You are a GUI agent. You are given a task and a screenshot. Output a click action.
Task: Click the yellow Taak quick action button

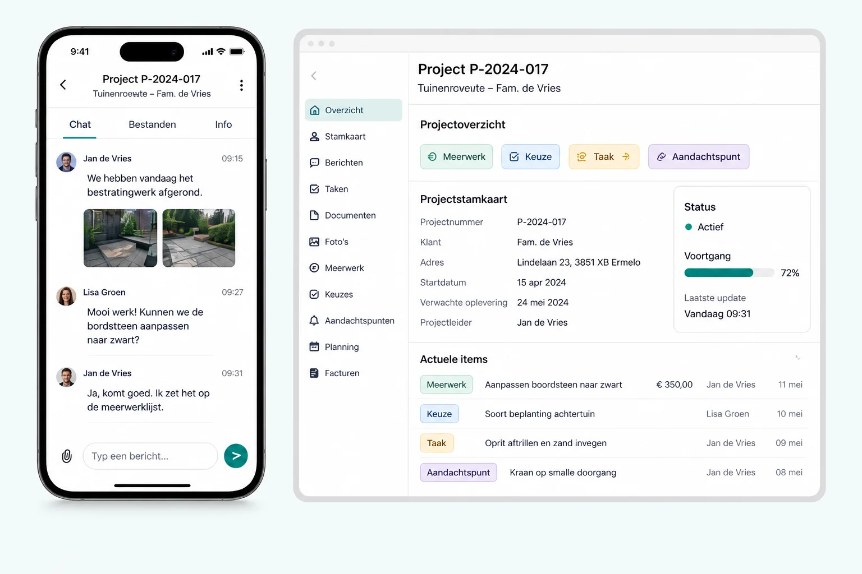click(604, 156)
